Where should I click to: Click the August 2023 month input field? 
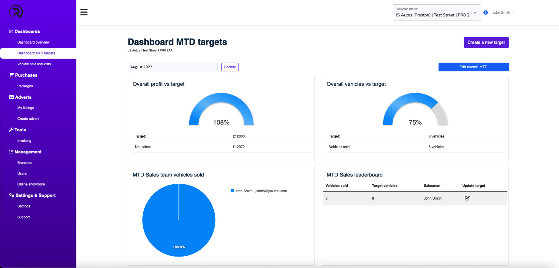[x=172, y=67]
